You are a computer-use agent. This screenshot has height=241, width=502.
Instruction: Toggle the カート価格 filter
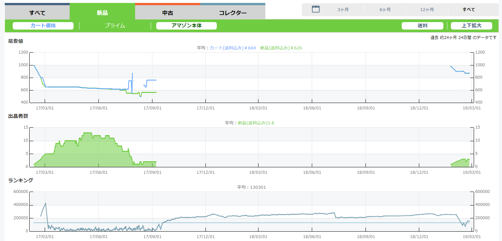click(x=43, y=26)
